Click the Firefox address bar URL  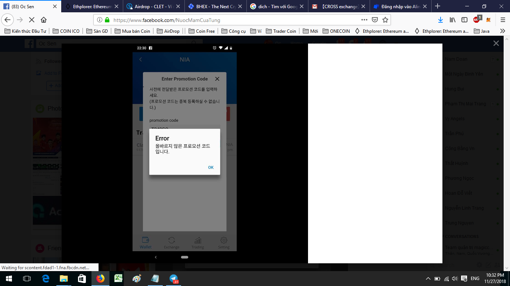[167, 20]
